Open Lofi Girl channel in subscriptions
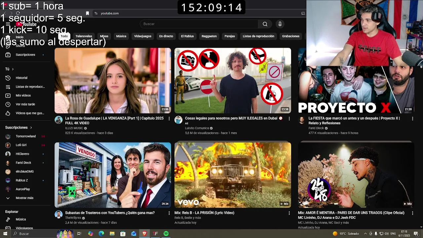Image resolution: width=423 pixels, height=238 pixels. [26, 145]
